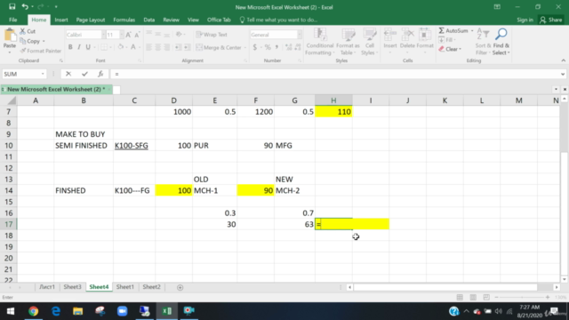This screenshot has height=320, width=569.
Task: Open Windows Start menu
Action: (11, 311)
